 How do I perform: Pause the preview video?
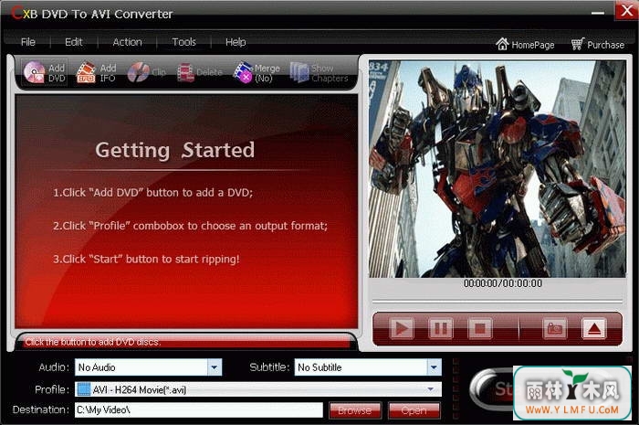(x=441, y=328)
